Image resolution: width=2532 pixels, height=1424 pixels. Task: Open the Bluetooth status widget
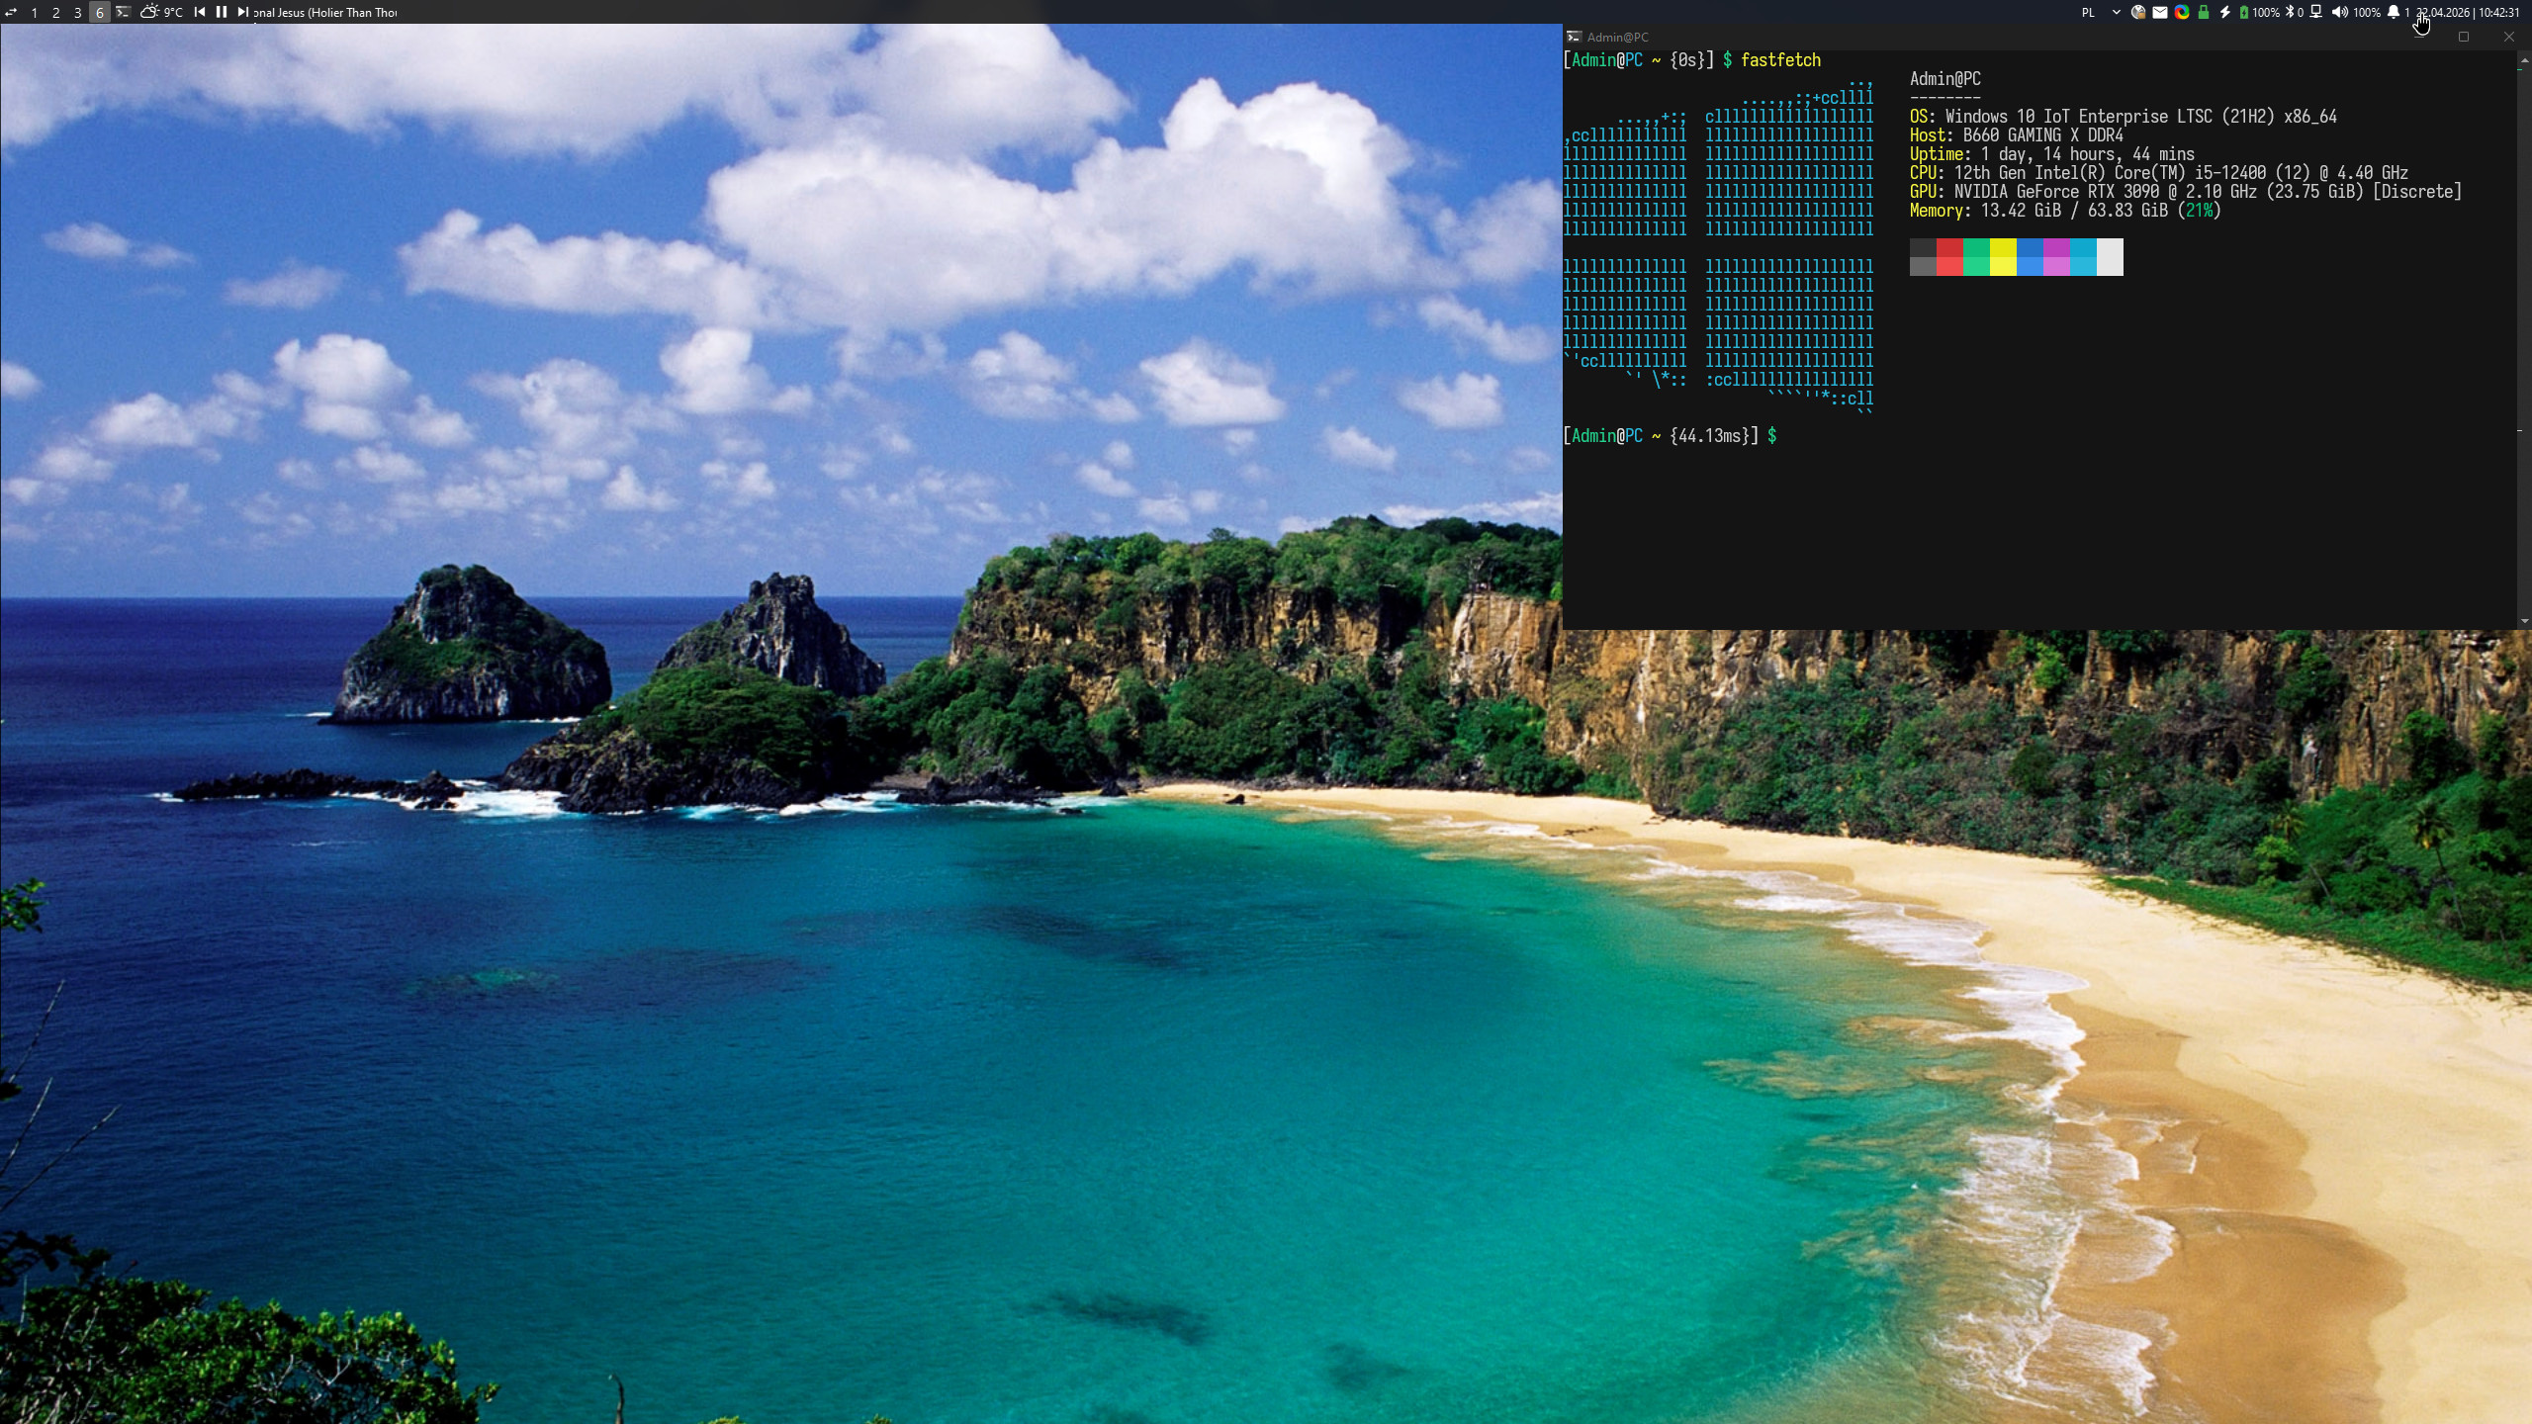coord(2294,12)
